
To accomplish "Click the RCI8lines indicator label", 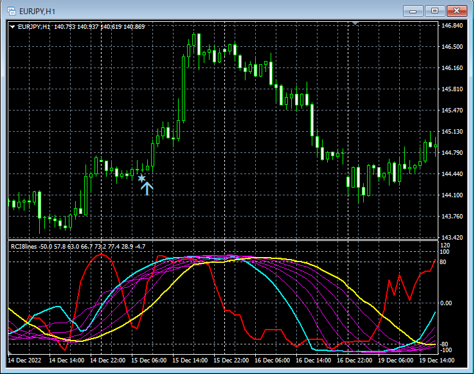I will pyautogui.click(x=23, y=246).
